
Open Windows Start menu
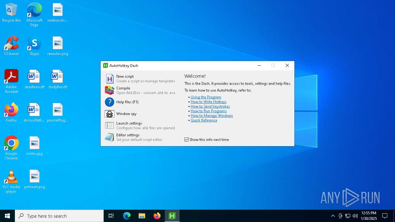click(x=7, y=216)
